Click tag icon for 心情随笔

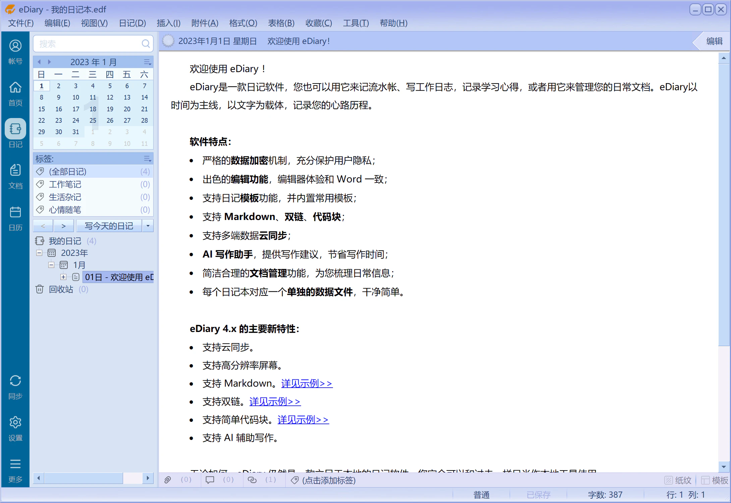40,210
